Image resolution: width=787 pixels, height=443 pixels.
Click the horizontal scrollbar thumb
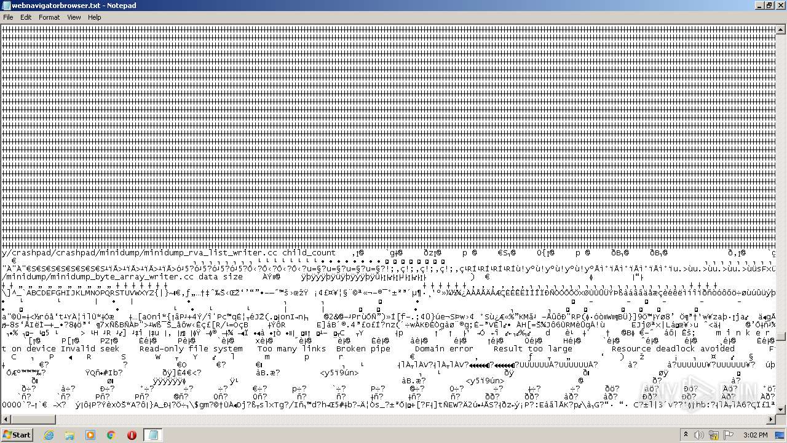click(33, 419)
